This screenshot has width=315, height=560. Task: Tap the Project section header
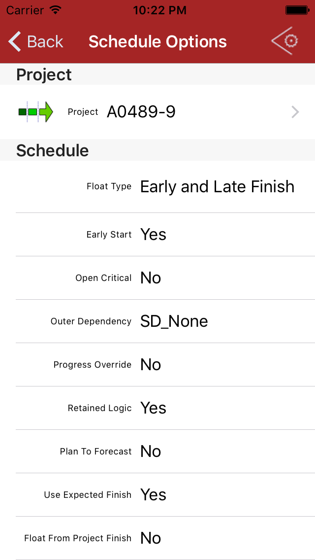click(x=44, y=74)
